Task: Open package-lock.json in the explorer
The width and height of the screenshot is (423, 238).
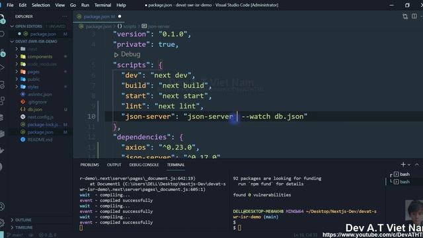Action: (44, 125)
